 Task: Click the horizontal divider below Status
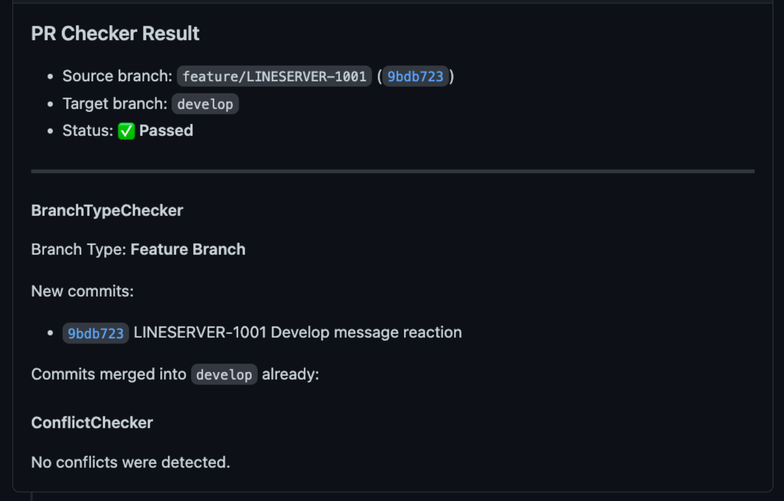coord(393,171)
